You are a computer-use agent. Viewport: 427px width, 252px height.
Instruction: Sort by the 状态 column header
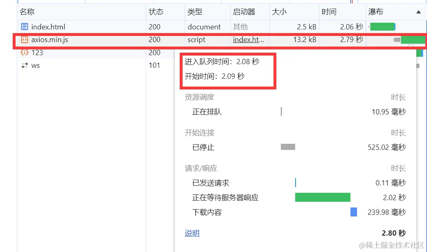click(156, 12)
